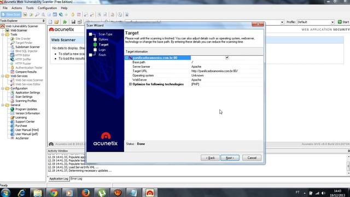
Task: Click Back in the Scan Wizard
Action: click(x=210, y=158)
